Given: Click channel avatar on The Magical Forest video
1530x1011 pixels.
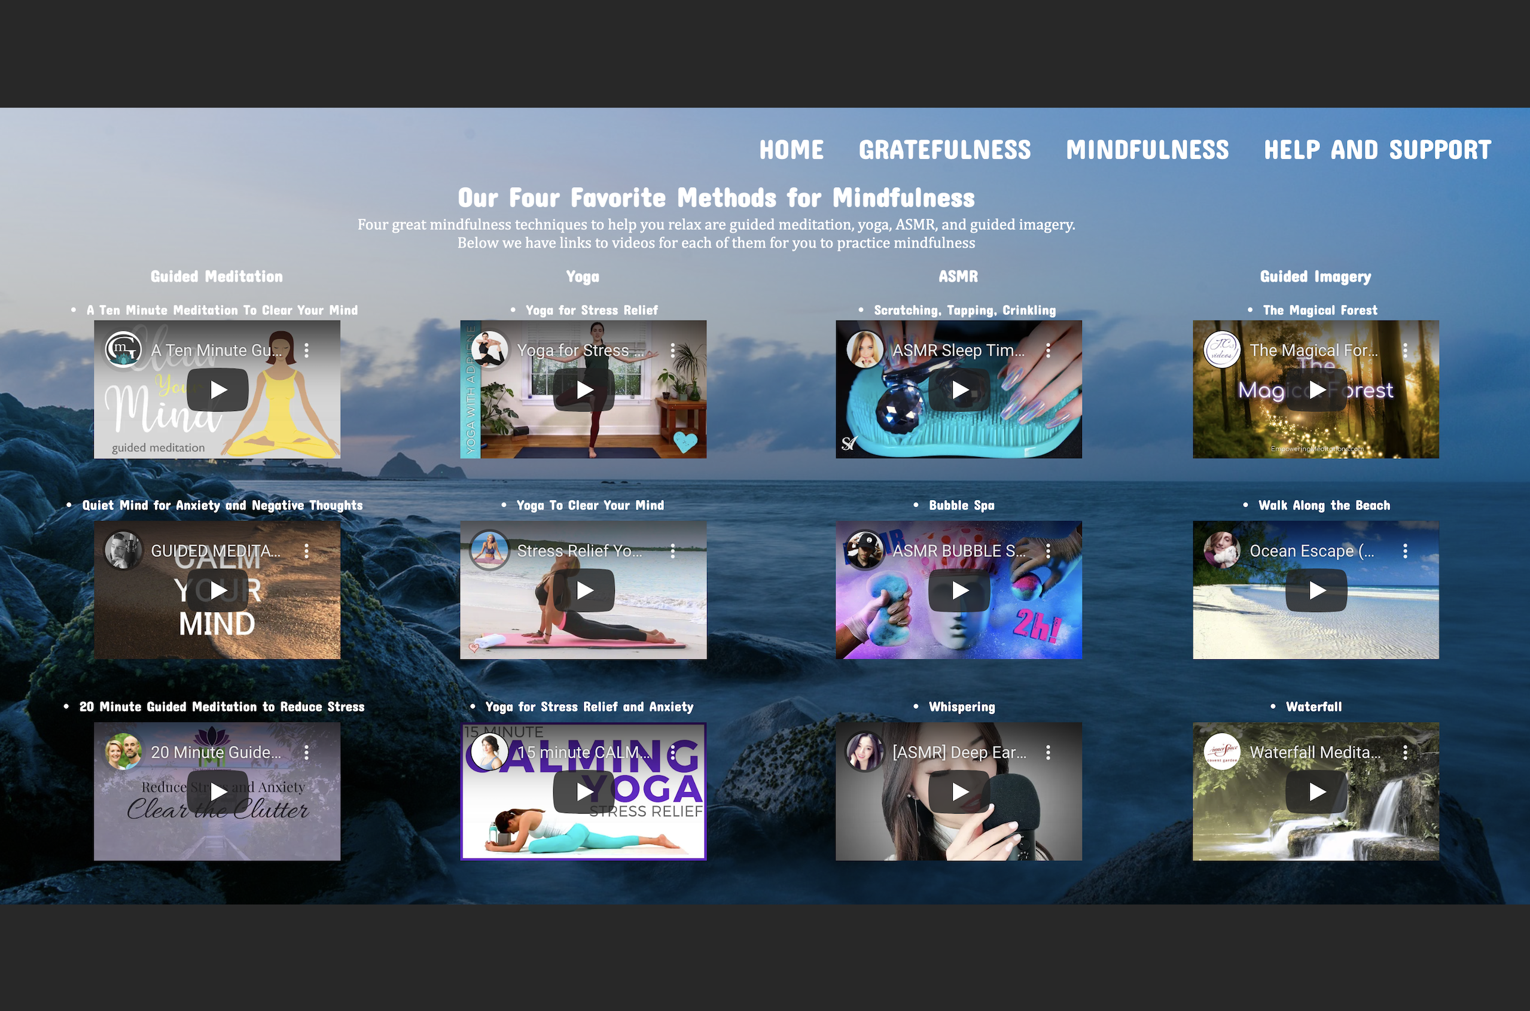Looking at the screenshot, I should (1222, 350).
